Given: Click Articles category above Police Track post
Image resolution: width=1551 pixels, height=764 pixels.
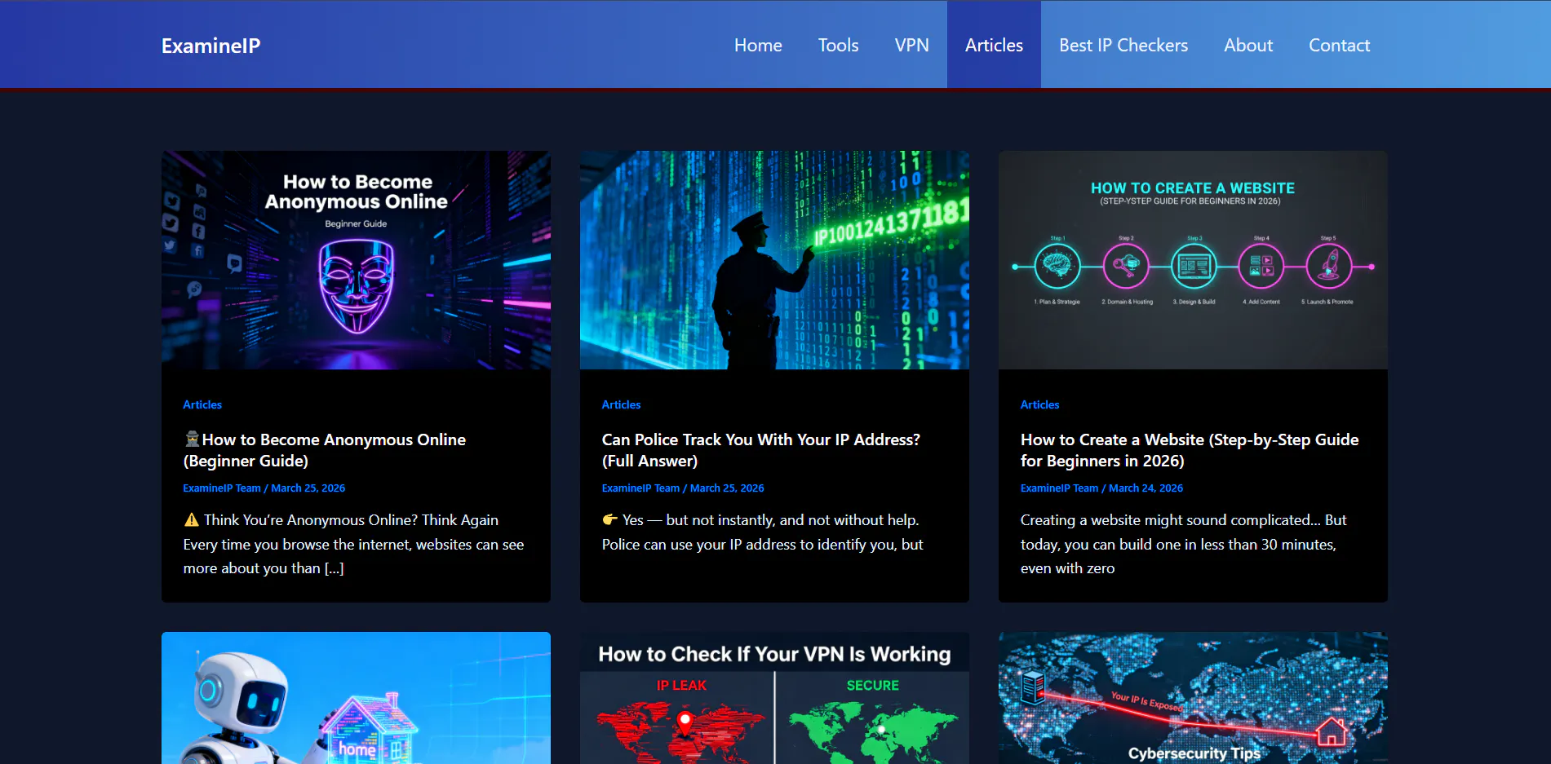Looking at the screenshot, I should [621, 404].
